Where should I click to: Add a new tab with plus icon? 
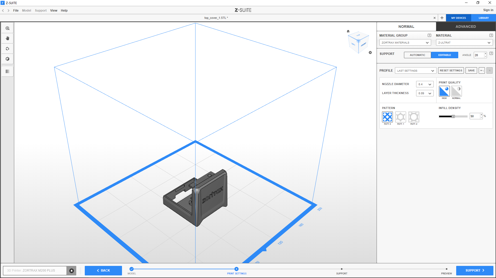click(x=442, y=18)
